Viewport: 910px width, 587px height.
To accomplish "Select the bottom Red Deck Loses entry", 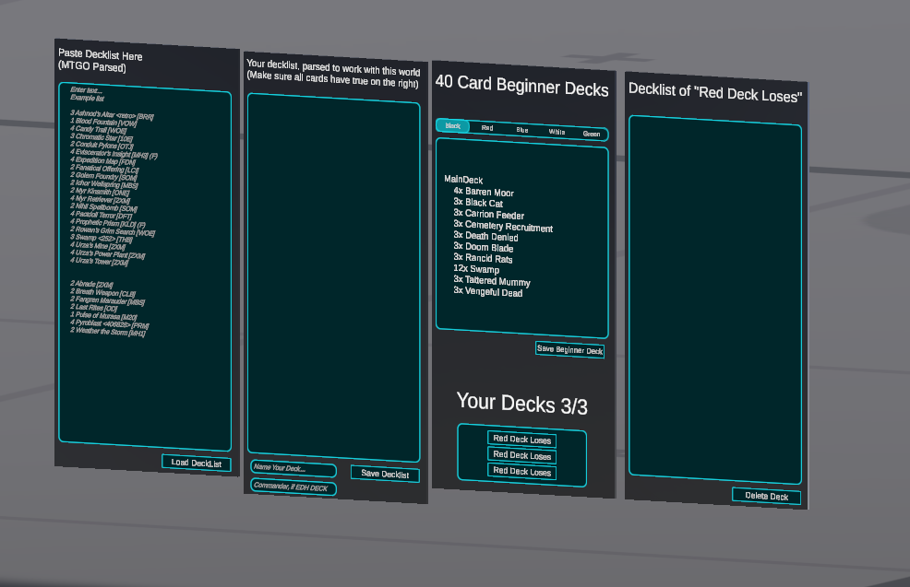I will (521, 472).
